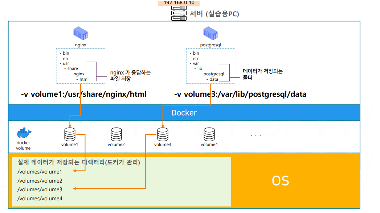This screenshot has height=213, width=380.
Task: Select the volume2 database icon
Action: 117,134
